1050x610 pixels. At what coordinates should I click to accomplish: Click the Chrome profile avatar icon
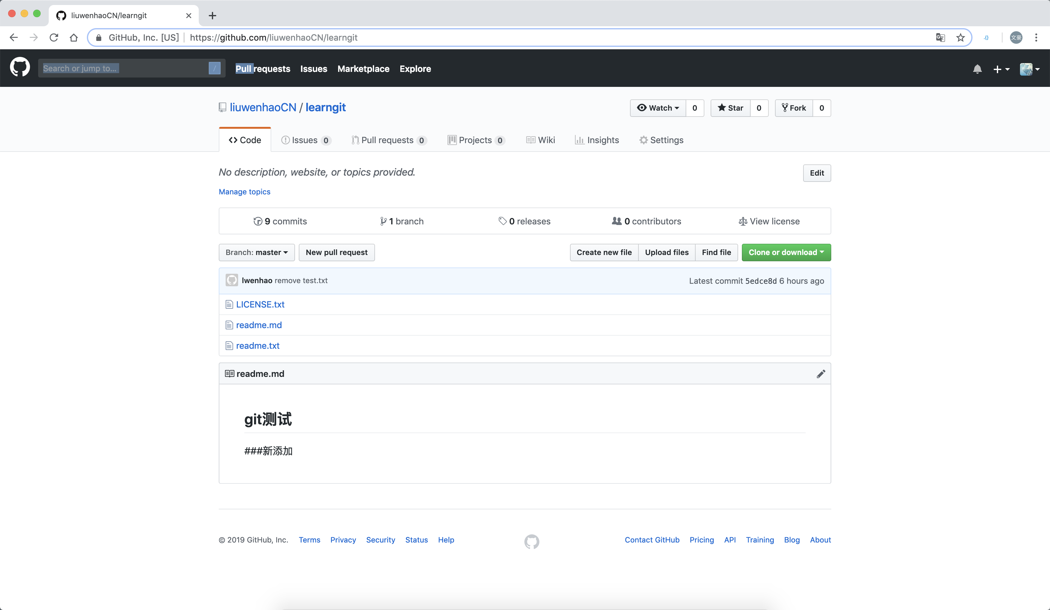pyautogui.click(x=1016, y=37)
